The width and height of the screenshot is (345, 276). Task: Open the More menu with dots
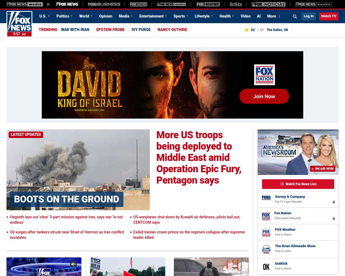274,16
